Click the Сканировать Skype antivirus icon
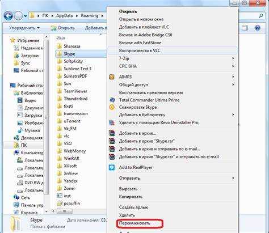This screenshot has width=269, height=233. 112,107
